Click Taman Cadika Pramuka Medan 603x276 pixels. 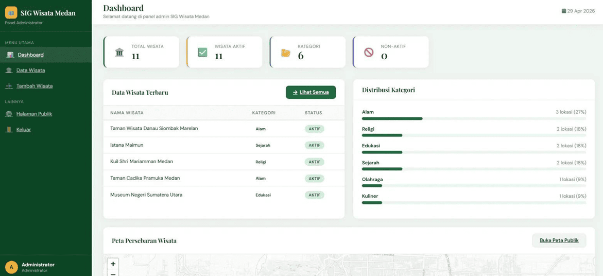click(x=145, y=178)
